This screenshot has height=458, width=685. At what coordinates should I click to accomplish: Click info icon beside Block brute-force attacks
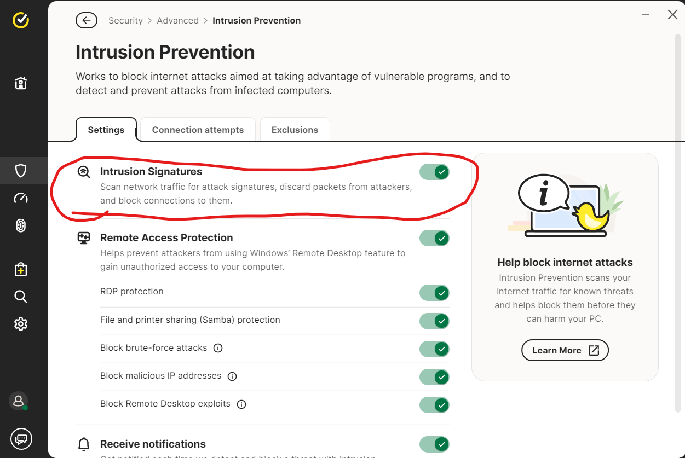[218, 348]
